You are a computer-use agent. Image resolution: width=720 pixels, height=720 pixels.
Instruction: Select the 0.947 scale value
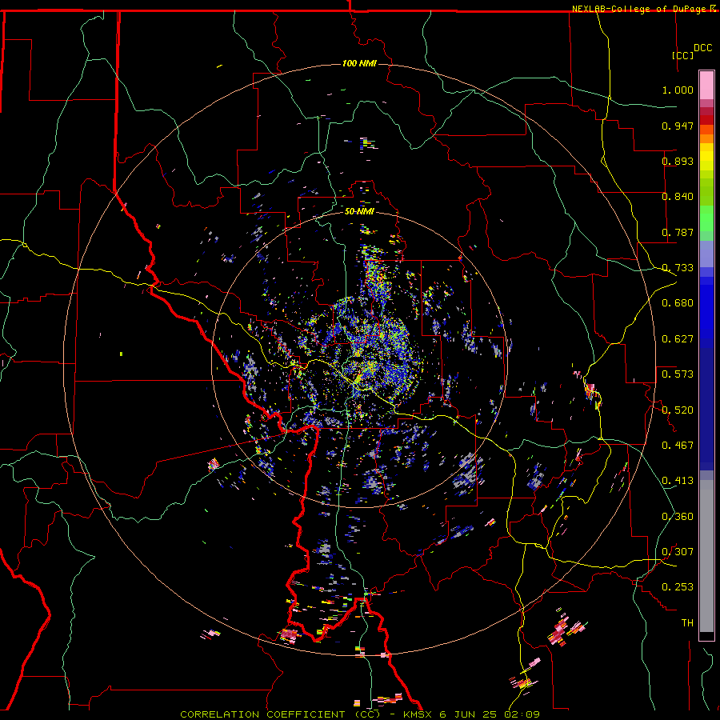click(678, 126)
